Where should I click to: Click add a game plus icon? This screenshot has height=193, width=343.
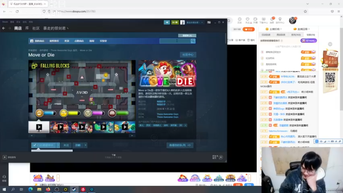pyautogui.click(x=5, y=157)
